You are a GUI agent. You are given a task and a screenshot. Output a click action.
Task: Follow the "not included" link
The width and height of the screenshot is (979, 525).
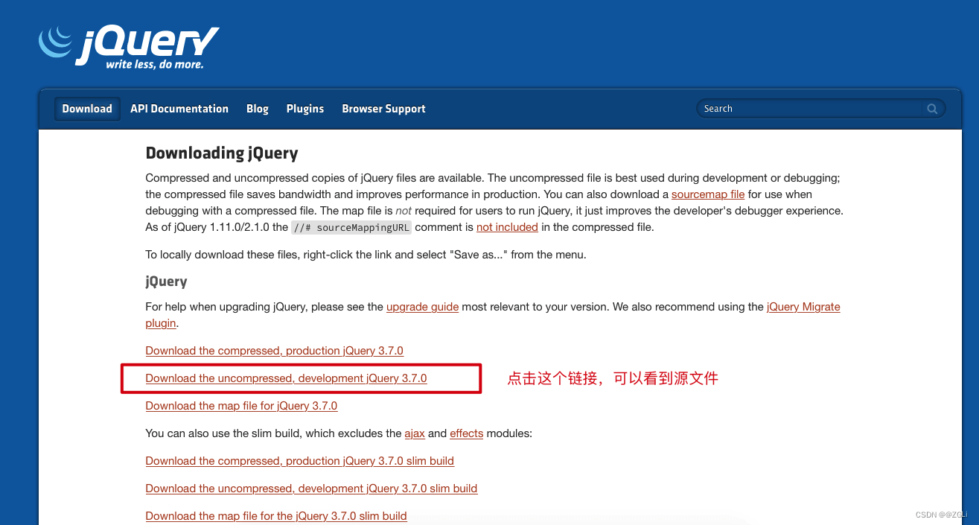coord(507,227)
